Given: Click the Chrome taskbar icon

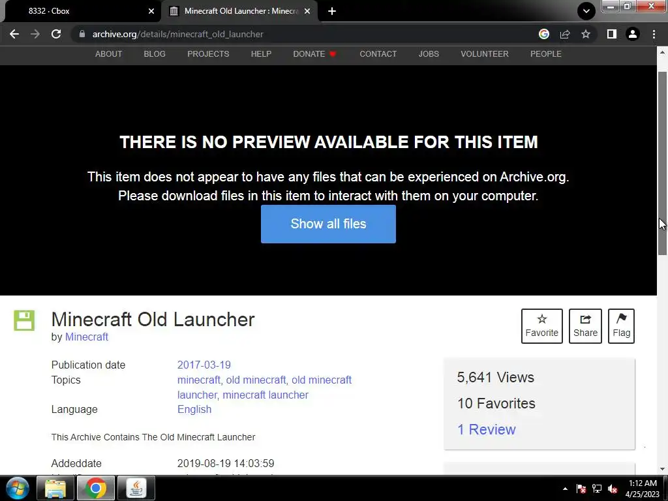Looking at the screenshot, I should [x=95, y=488].
